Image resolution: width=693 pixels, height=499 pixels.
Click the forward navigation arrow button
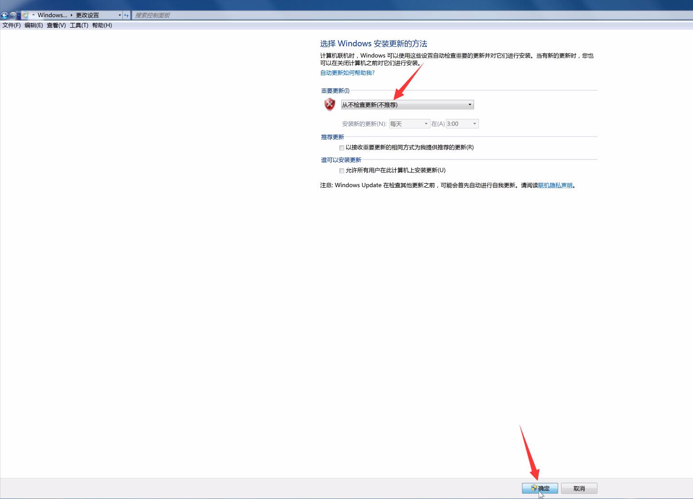pyautogui.click(x=12, y=15)
